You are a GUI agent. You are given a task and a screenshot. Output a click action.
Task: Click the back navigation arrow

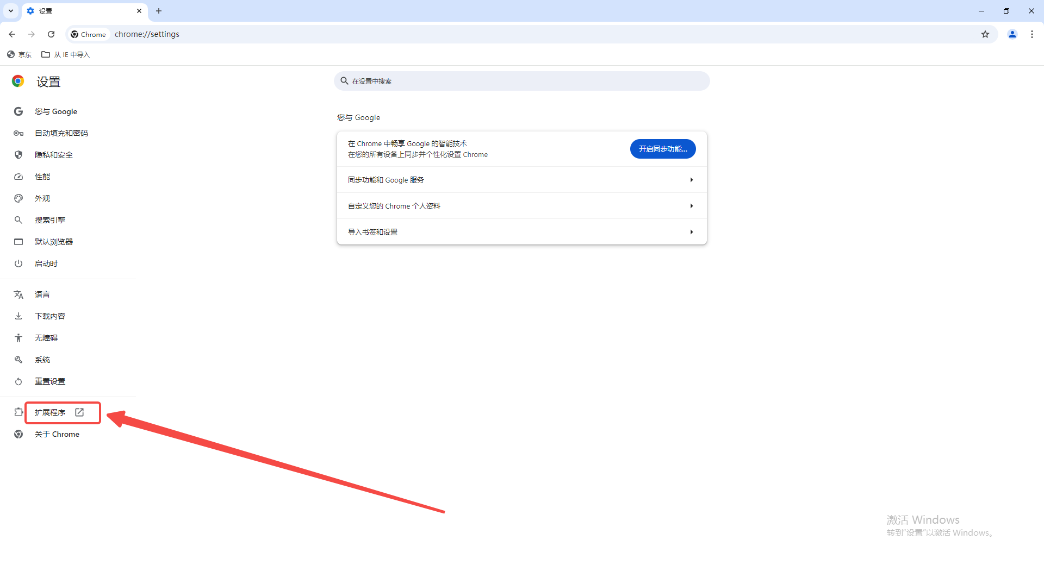coord(12,34)
